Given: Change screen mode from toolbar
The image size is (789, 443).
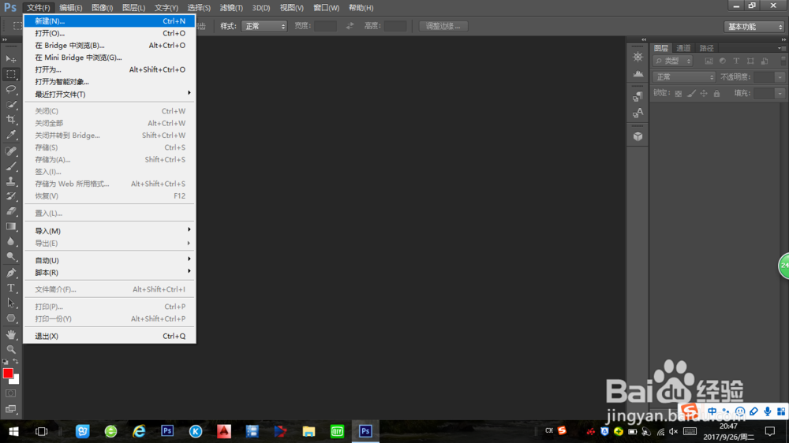Looking at the screenshot, I should click(10, 409).
